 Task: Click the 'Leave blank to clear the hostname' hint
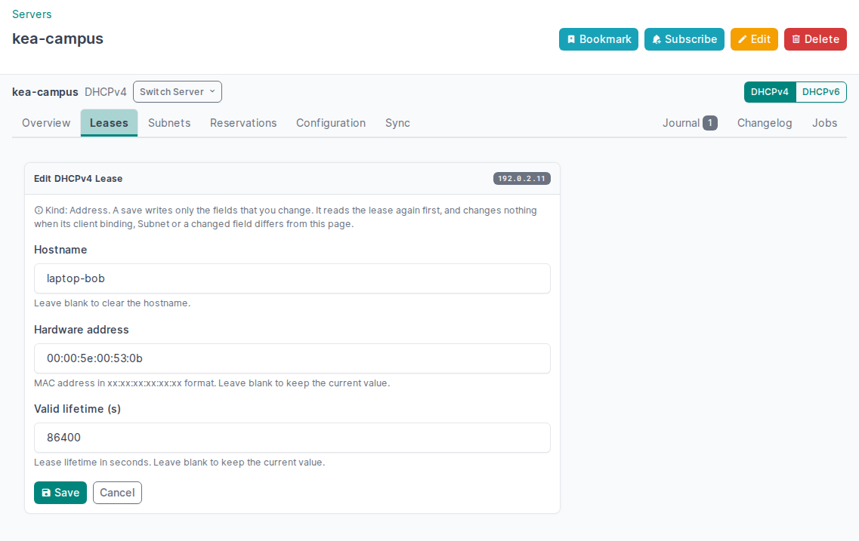(113, 303)
